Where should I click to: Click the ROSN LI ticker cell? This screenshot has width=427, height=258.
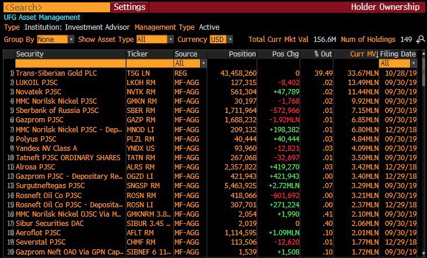[x=140, y=205]
